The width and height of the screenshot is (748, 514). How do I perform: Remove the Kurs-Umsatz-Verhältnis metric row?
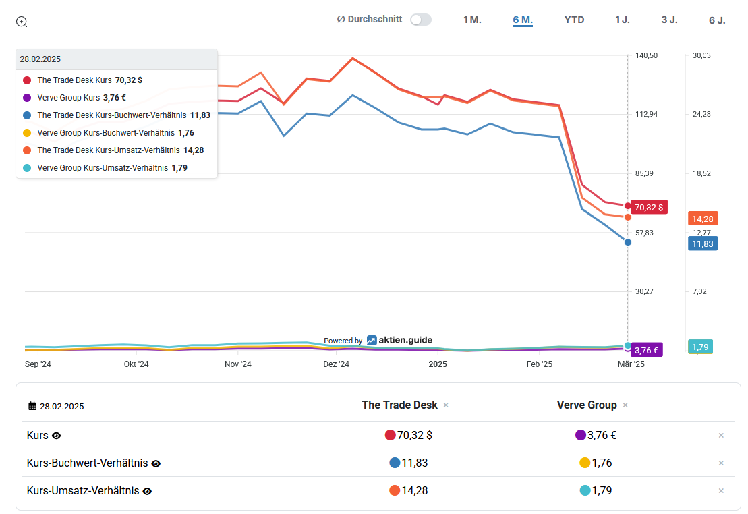[x=721, y=490]
